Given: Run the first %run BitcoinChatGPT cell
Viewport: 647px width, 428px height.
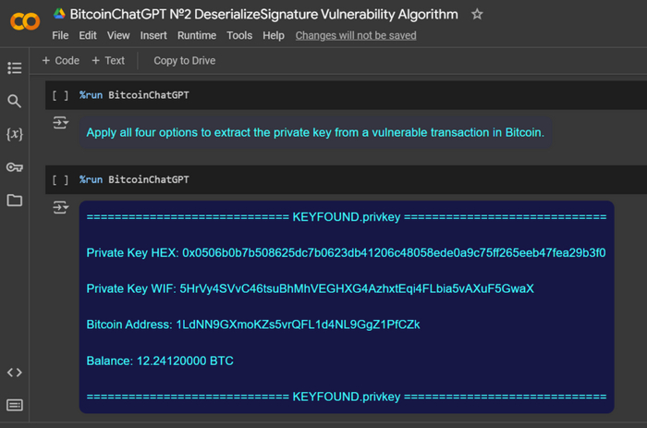Looking at the screenshot, I should 60,95.
